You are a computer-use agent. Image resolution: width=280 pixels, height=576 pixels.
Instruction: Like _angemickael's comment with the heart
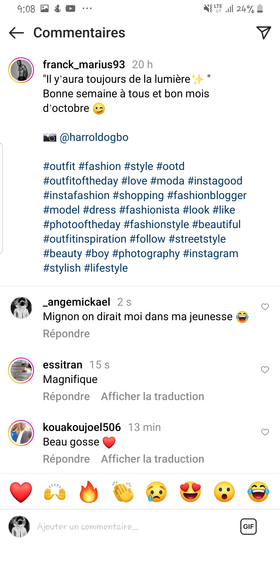tap(265, 307)
